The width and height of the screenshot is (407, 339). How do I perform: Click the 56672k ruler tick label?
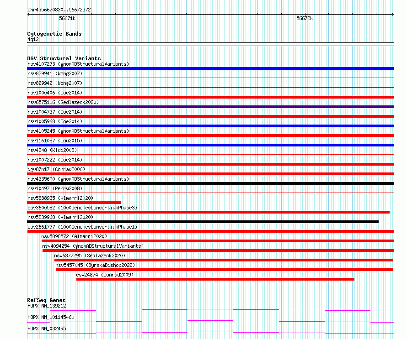305,18
